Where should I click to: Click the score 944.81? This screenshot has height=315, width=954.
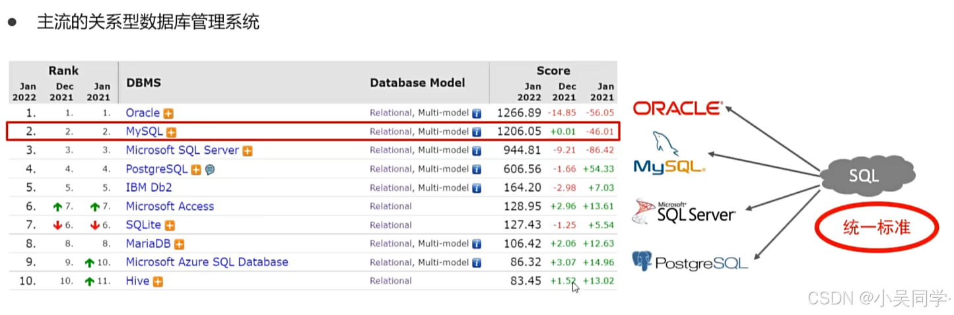pos(523,150)
